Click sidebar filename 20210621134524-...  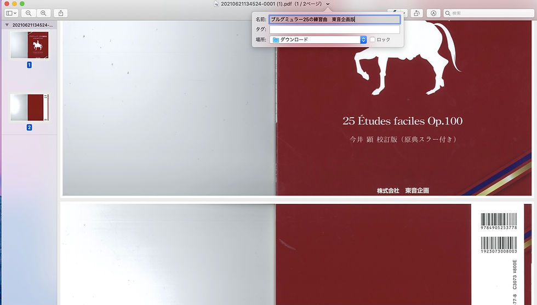(x=32, y=25)
